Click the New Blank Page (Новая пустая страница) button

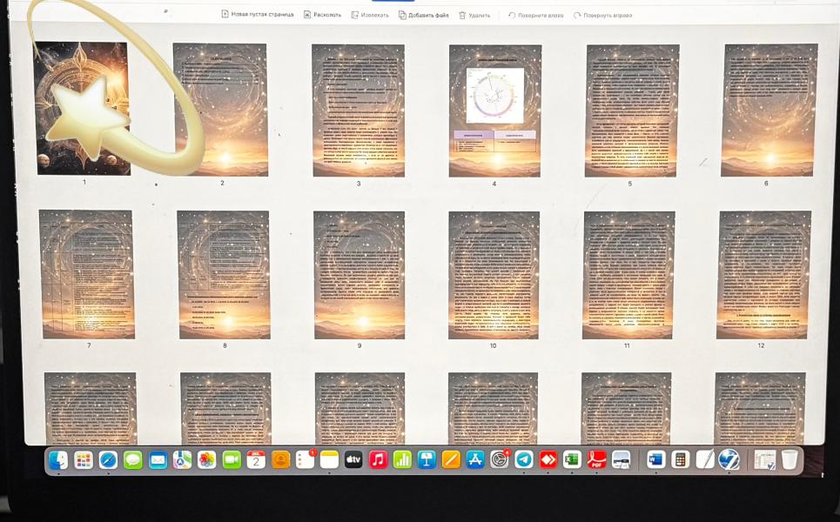[x=257, y=15]
